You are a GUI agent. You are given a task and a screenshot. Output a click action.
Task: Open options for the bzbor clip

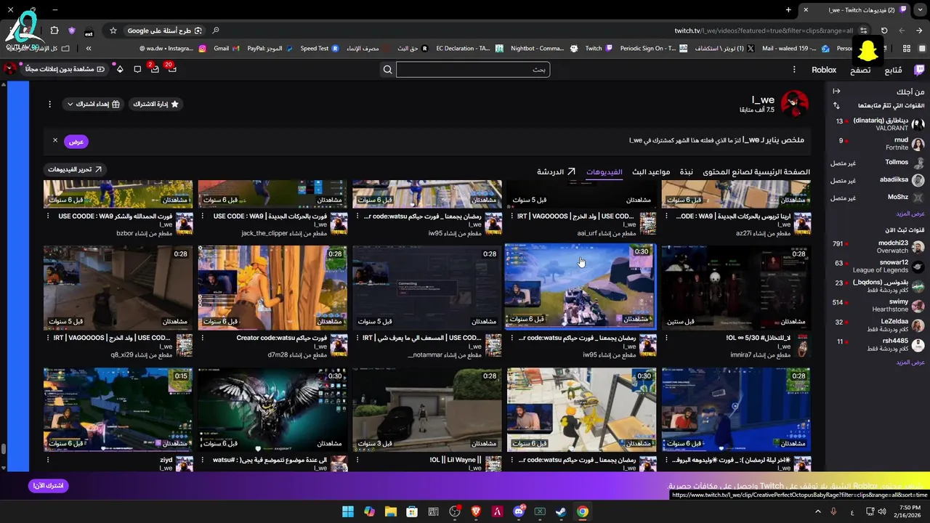click(x=48, y=216)
